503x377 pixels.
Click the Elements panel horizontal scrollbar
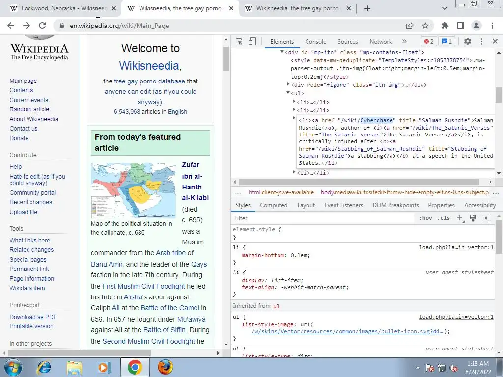coord(359,182)
